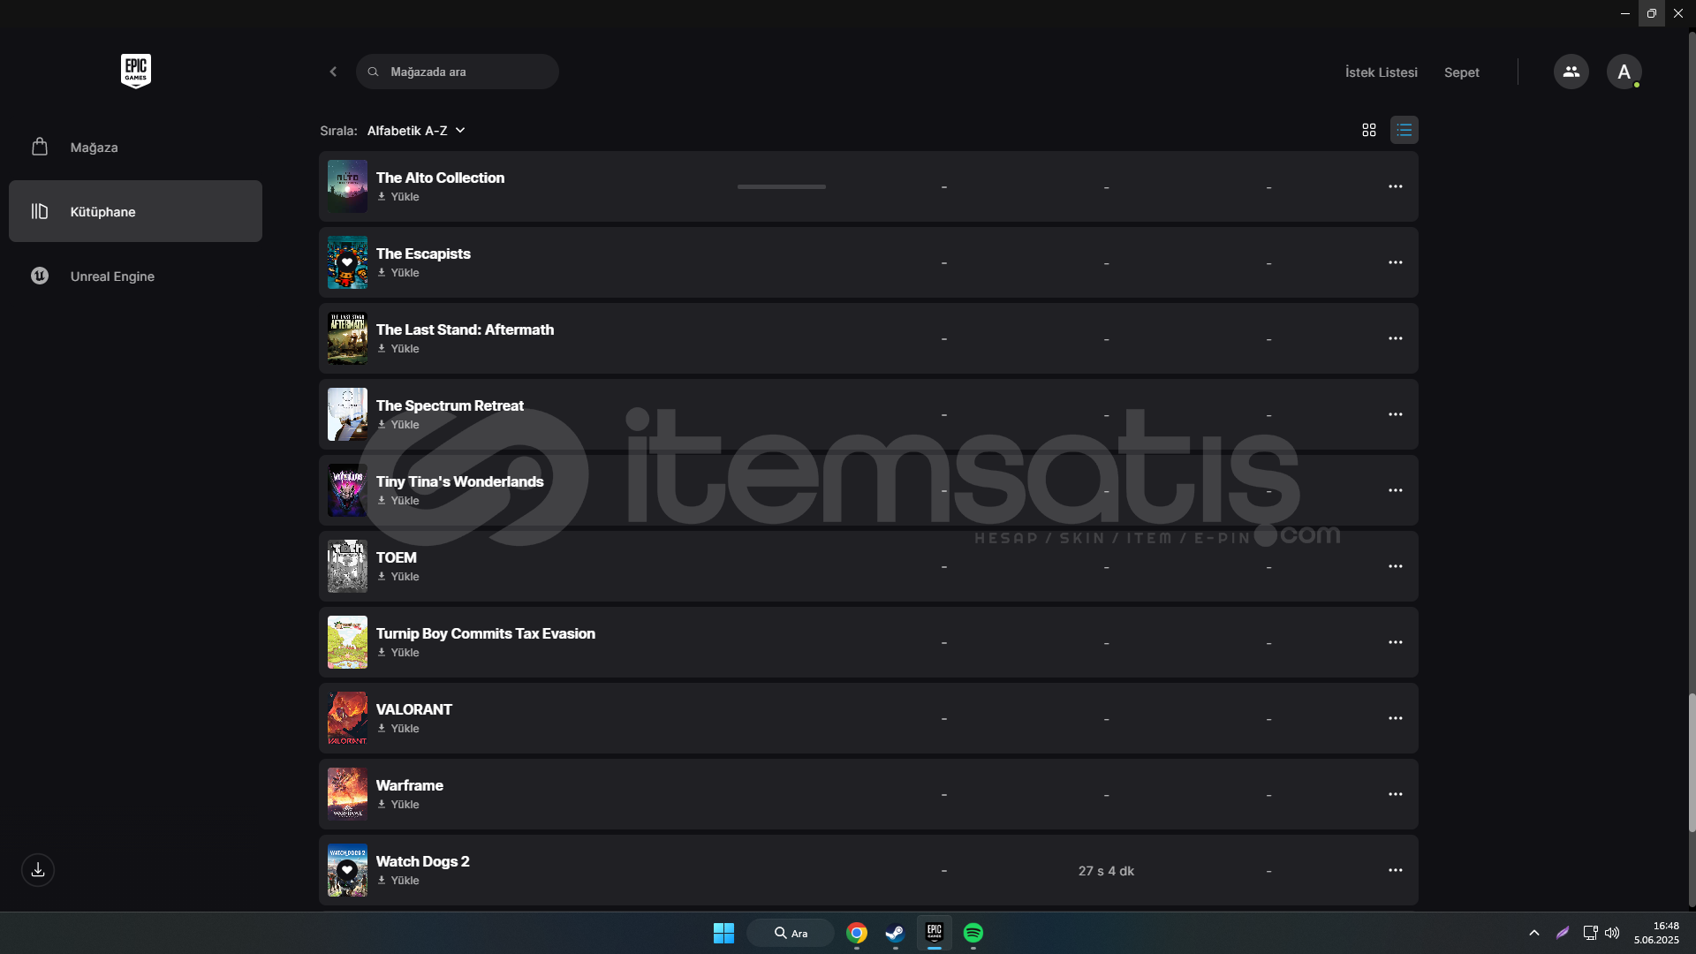The image size is (1696, 954).
Task: Select the Turnip Boy Commits Tax Evasion title
Action: pyautogui.click(x=486, y=633)
